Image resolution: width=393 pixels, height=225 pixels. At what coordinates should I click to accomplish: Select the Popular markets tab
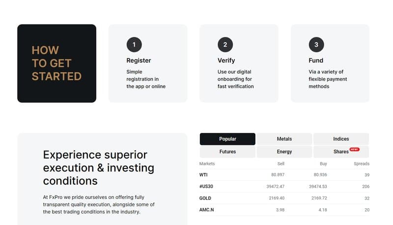(x=227, y=139)
